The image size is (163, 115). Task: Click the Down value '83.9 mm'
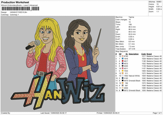pos(132,34)
